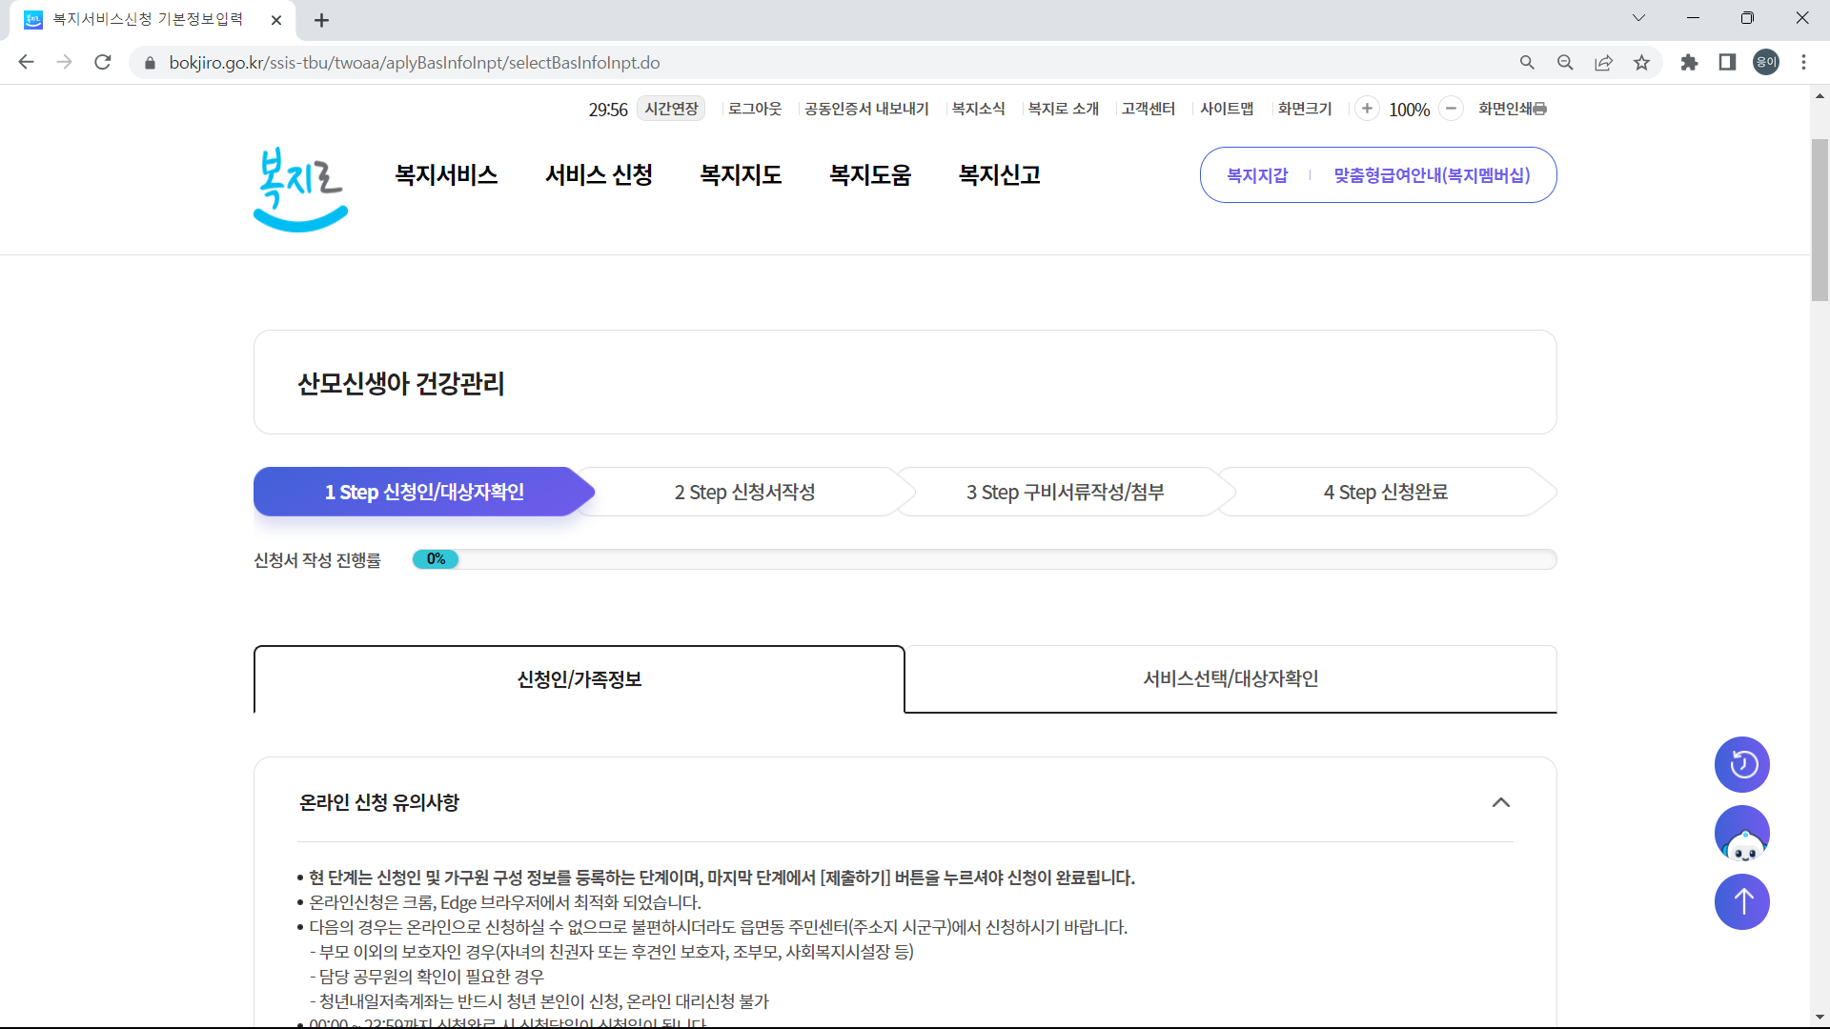Open the browser tab search chevron
Screen dimensions: 1830x1029
click(1638, 17)
